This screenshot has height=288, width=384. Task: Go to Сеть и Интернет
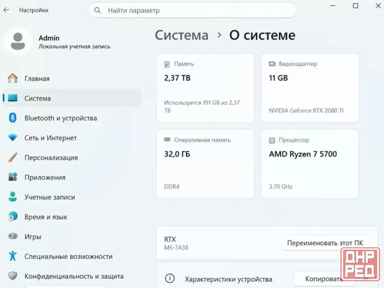coord(72,138)
